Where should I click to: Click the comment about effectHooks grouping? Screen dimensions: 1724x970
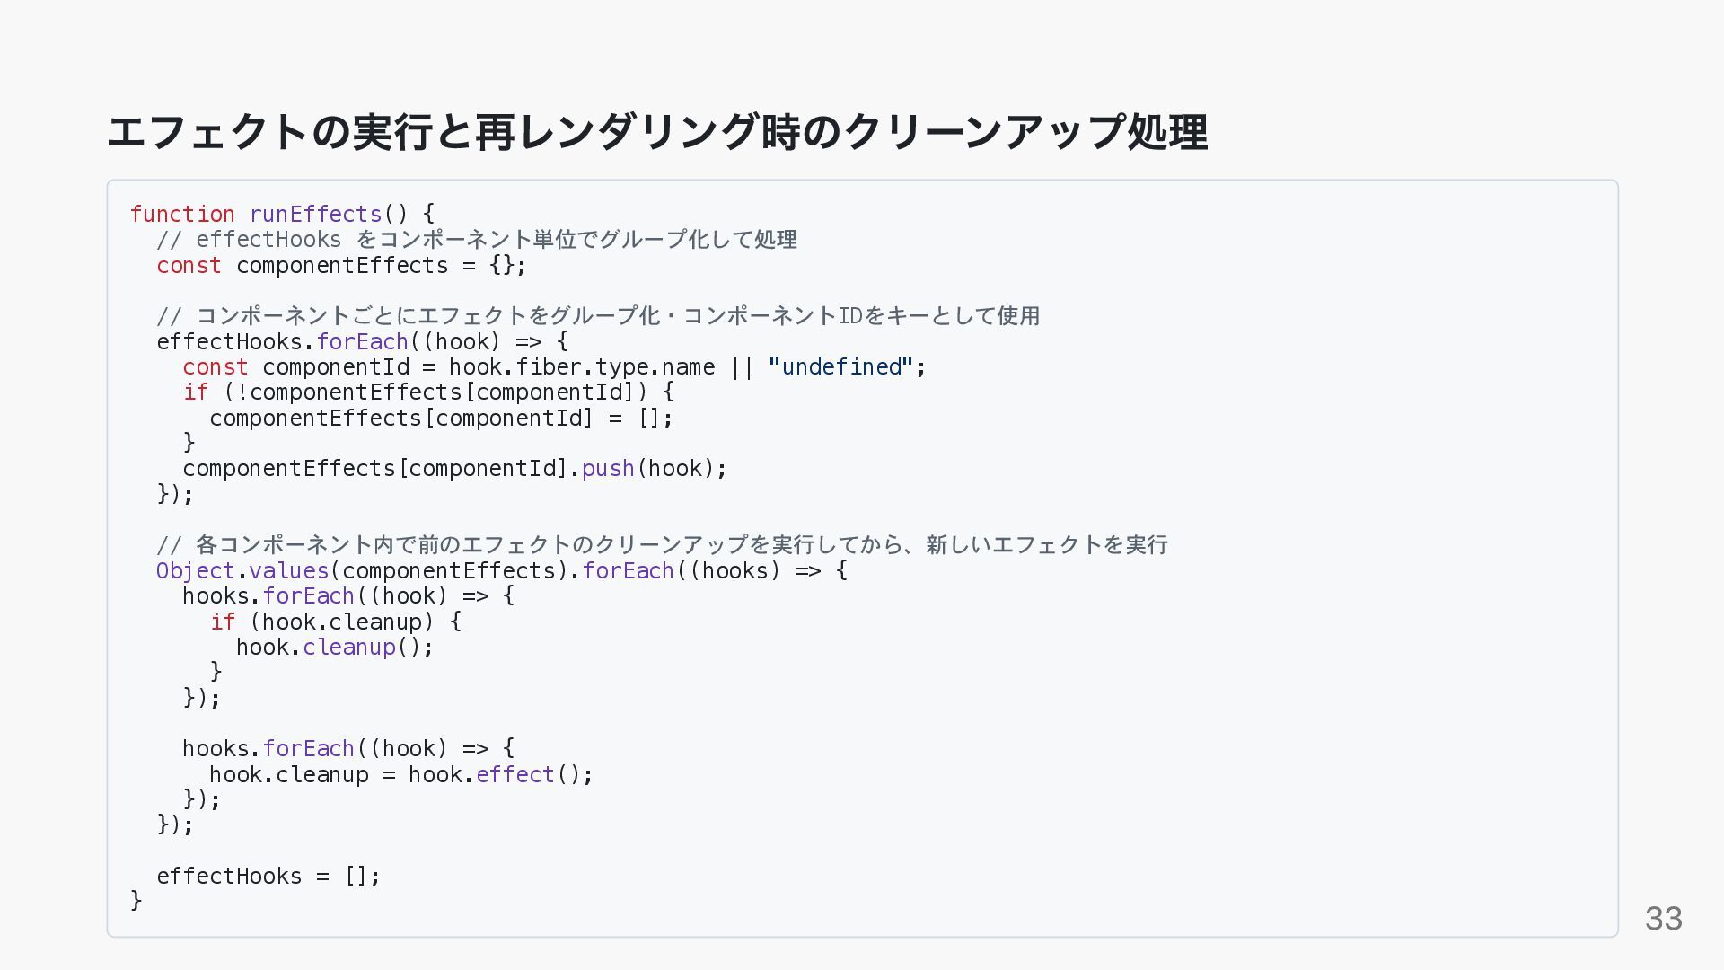477,240
